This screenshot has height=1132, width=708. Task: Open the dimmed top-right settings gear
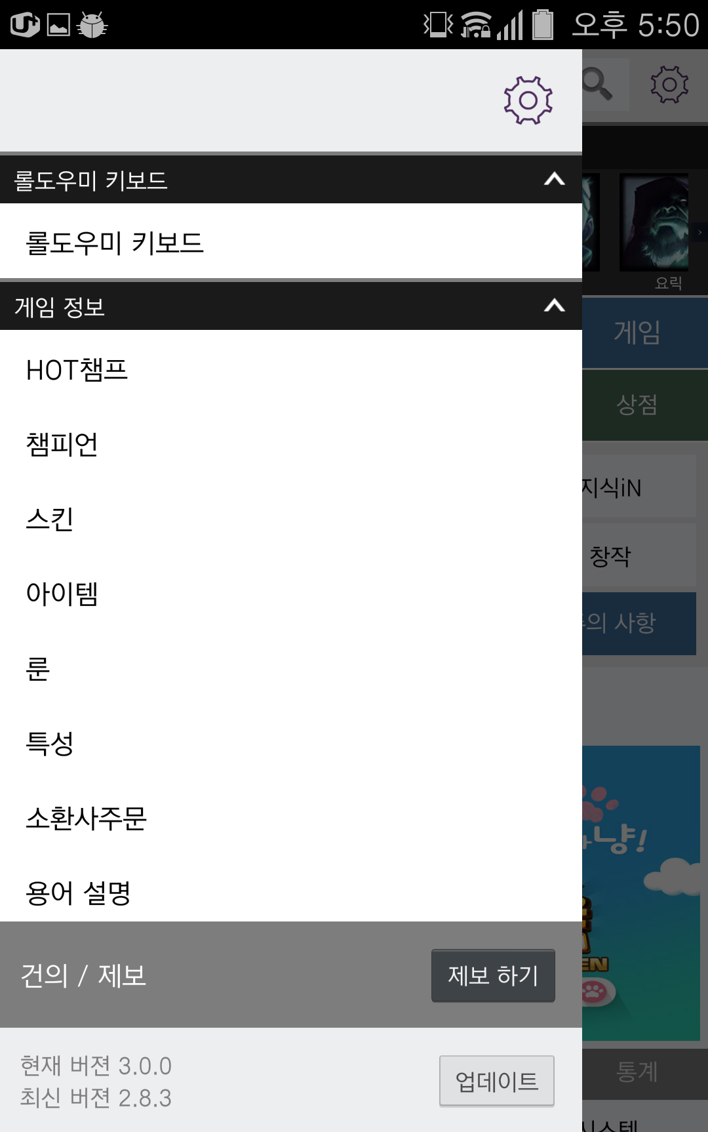669,84
